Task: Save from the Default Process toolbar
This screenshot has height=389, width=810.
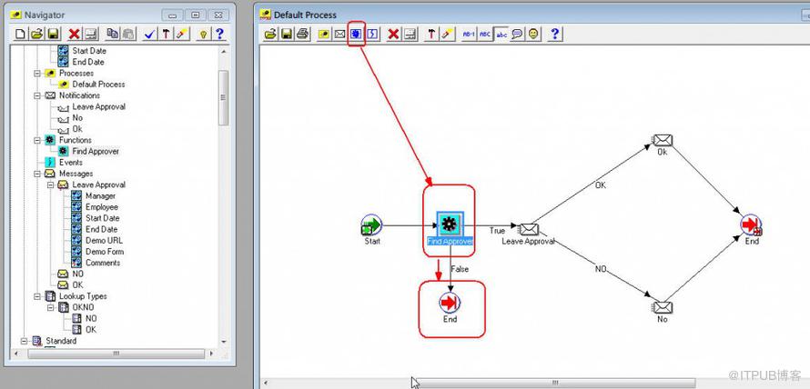Action: coord(287,34)
